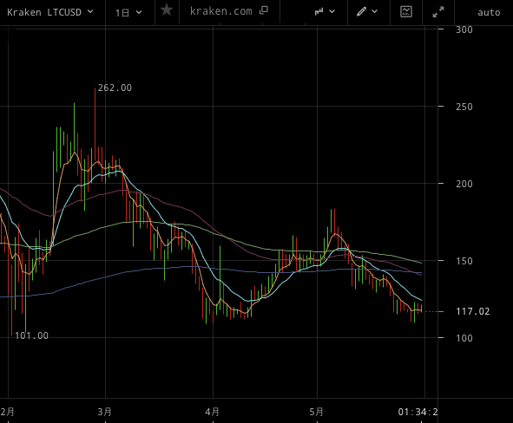Viewport: 513px width, 423px height.
Task: Click the 5月 time axis label
Action: coord(316,412)
